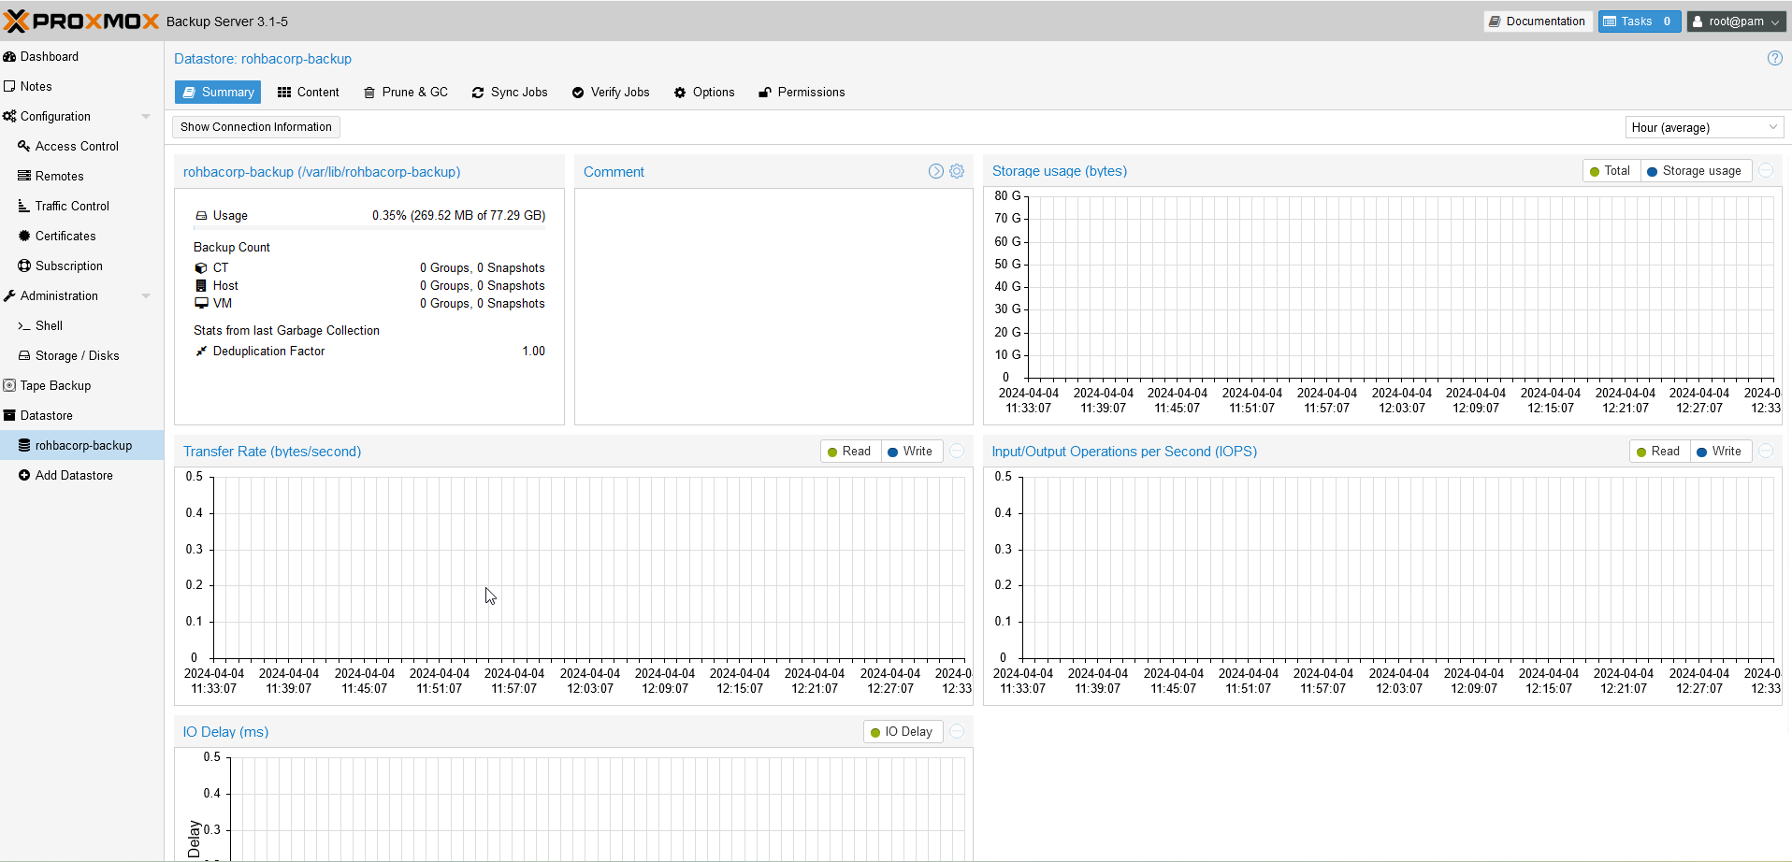
Task: Click the Usage disk icon
Action: coord(201,215)
